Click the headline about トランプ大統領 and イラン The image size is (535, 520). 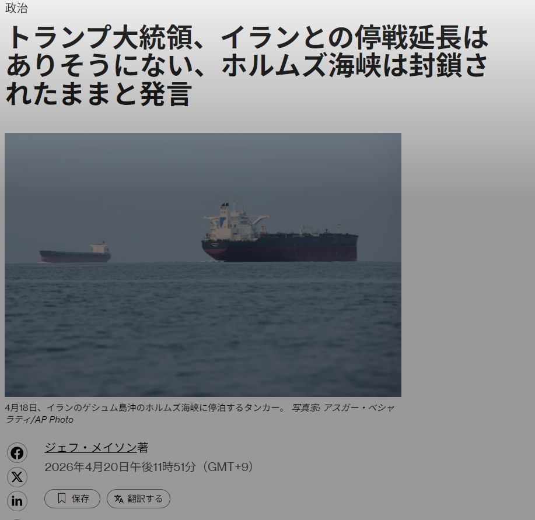coord(246,65)
